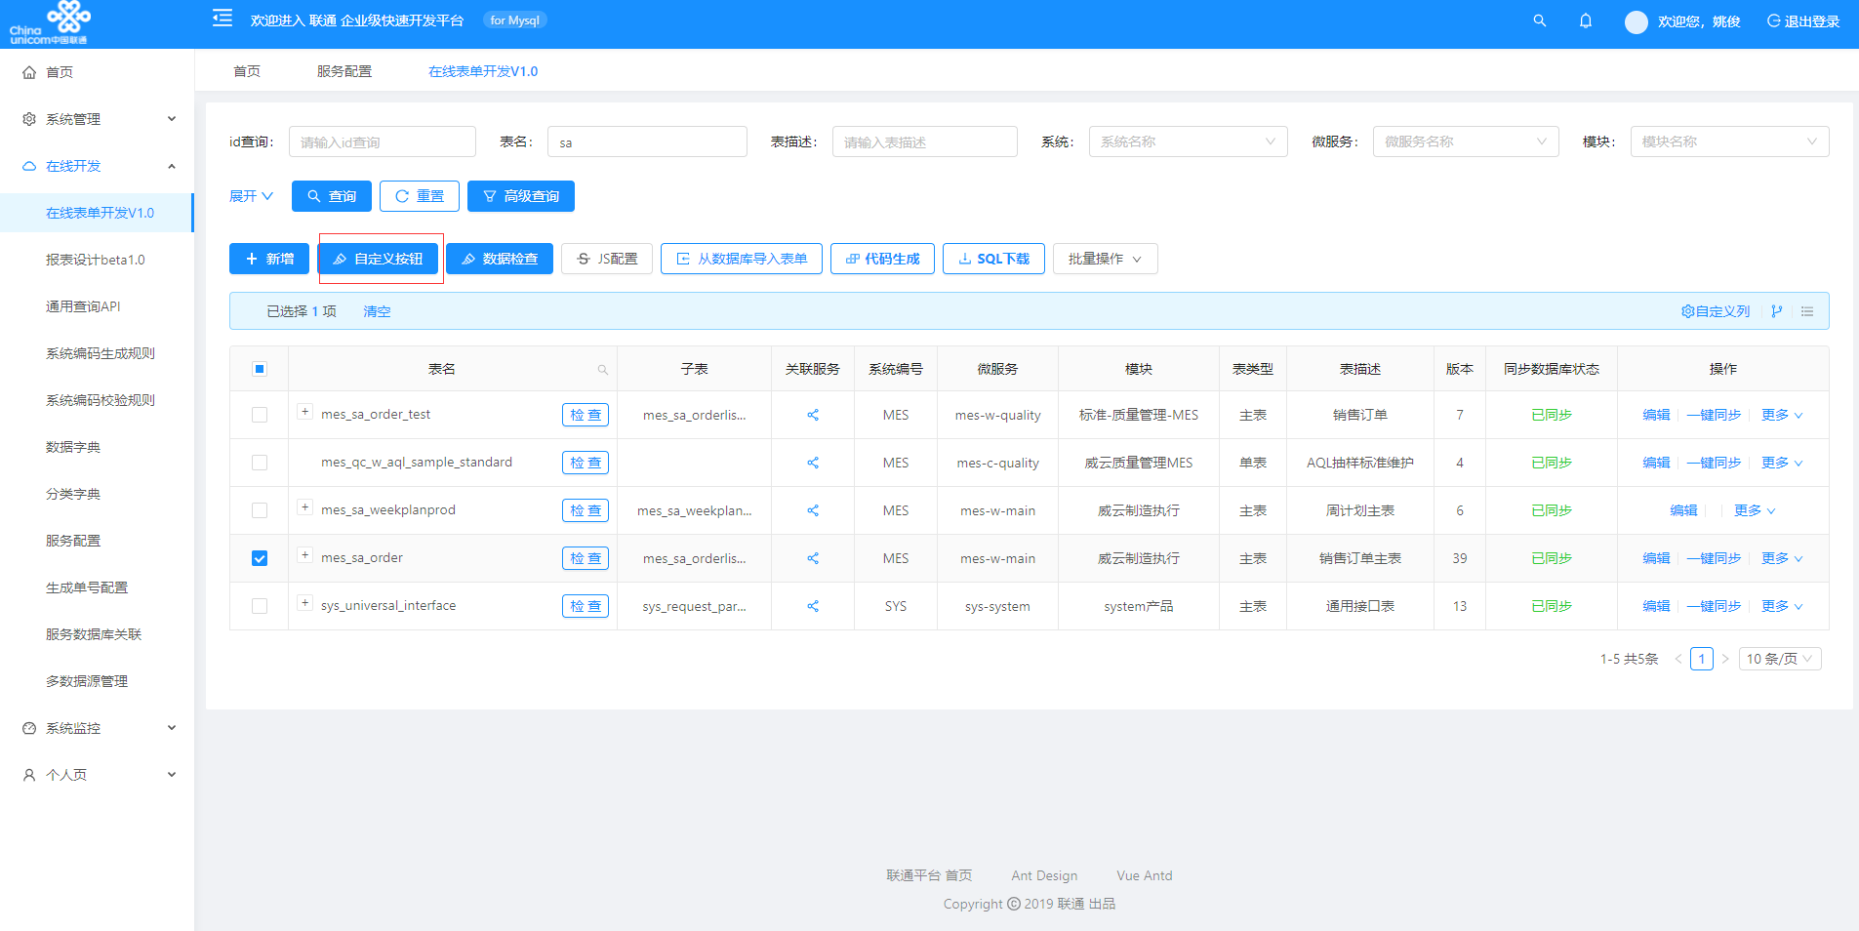Click the share icon for mes_sa_order_test
Screen dimensions: 1859x931
click(813, 415)
